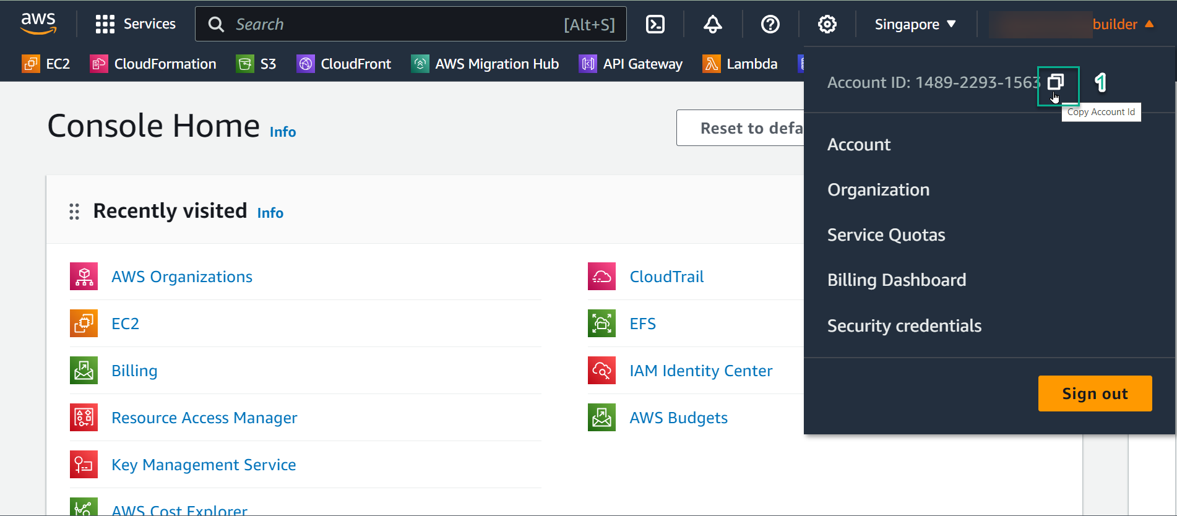Select Organization in the account menu
Image resolution: width=1177 pixels, height=516 pixels.
coord(878,189)
